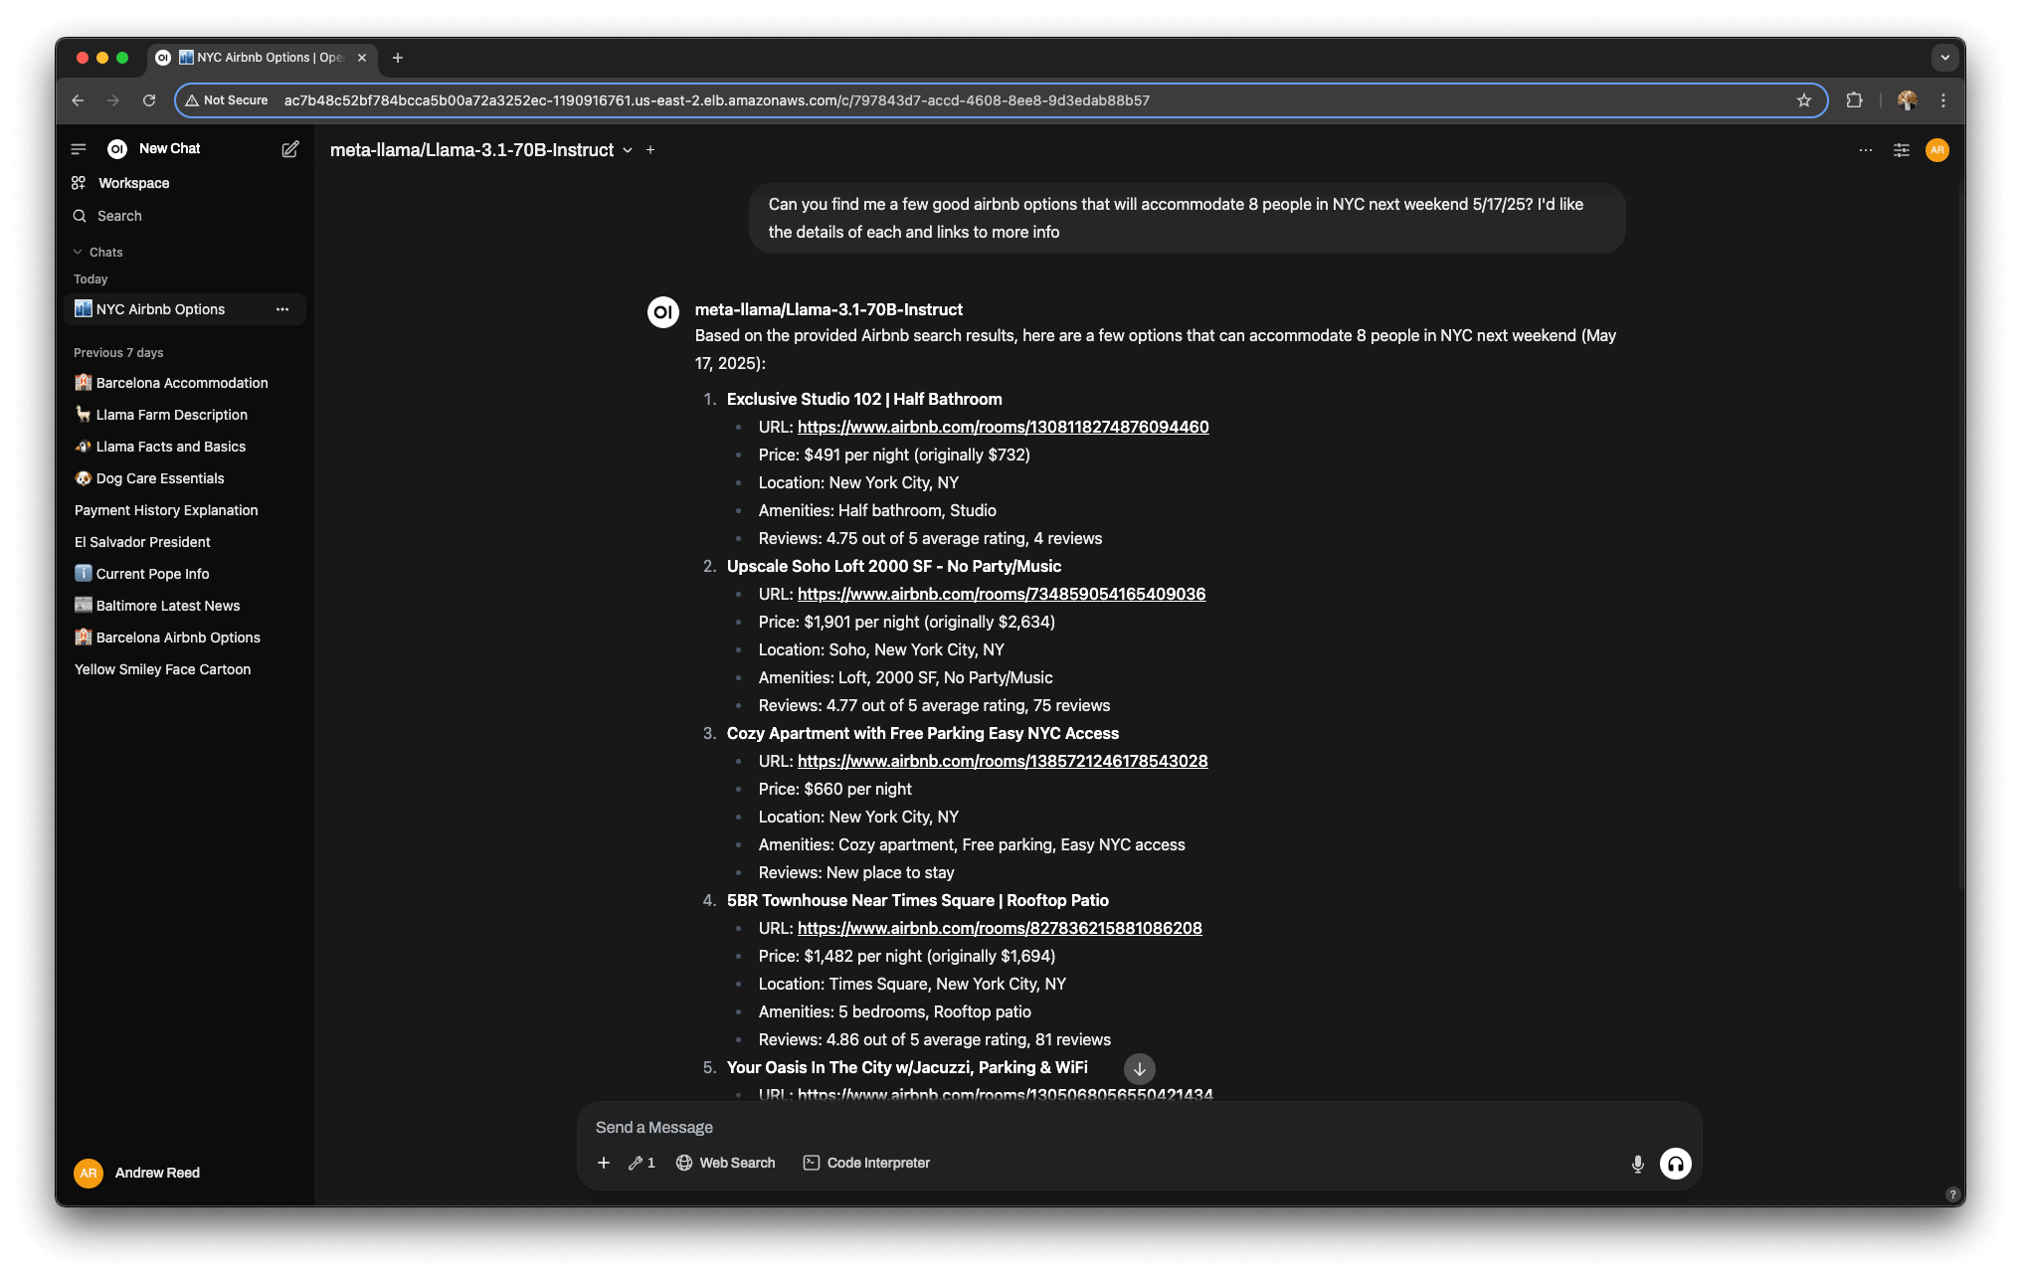Add another model with plus icon
The height and width of the screenshot is (1280, 2021).
point(650,150)
